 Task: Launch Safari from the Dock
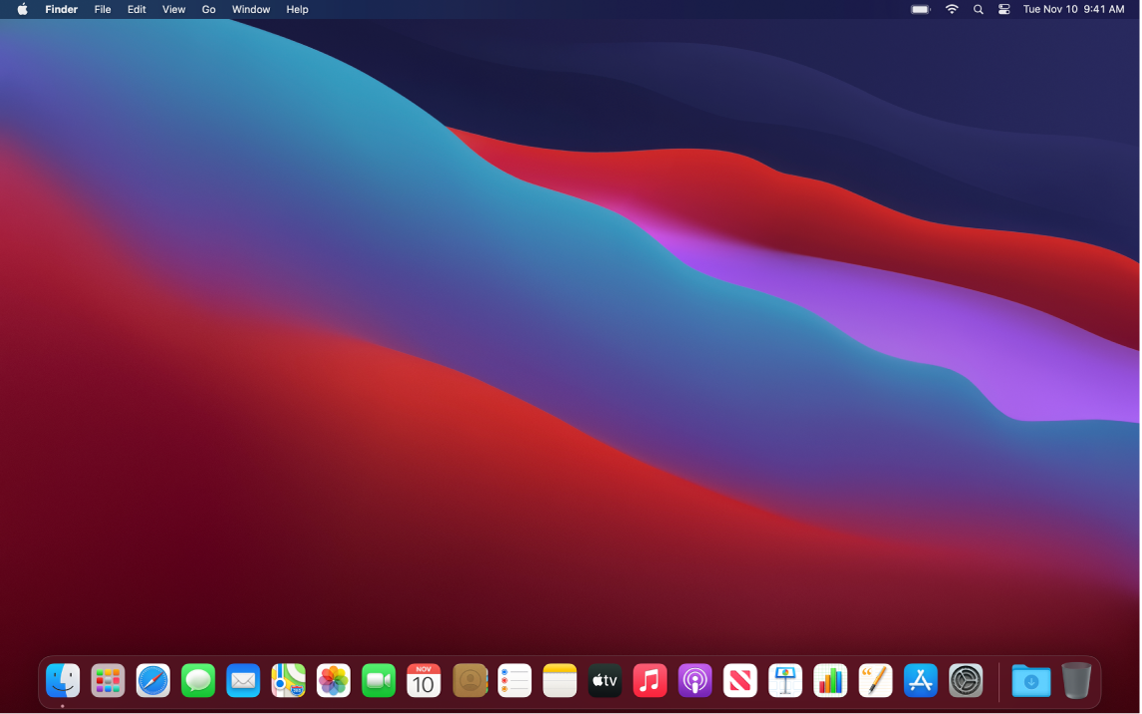click(153, 681)
